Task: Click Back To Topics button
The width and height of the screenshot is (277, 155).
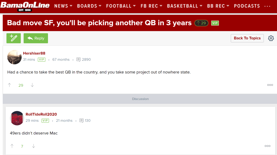Action: pyautogui.click(x=247, y=38)
